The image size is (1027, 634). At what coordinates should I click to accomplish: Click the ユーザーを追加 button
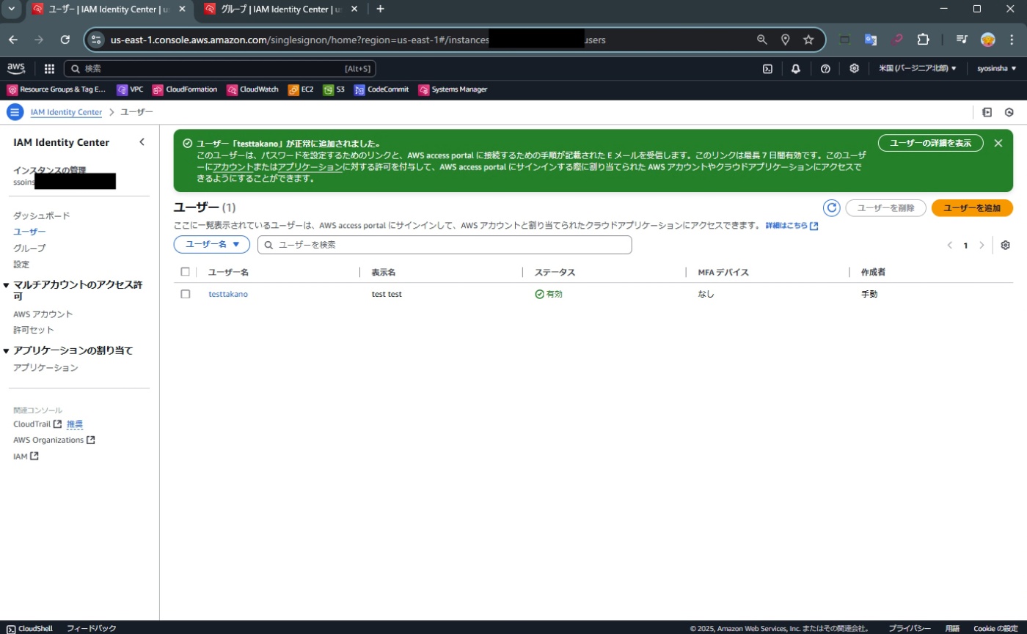click(x=972, y=208)
